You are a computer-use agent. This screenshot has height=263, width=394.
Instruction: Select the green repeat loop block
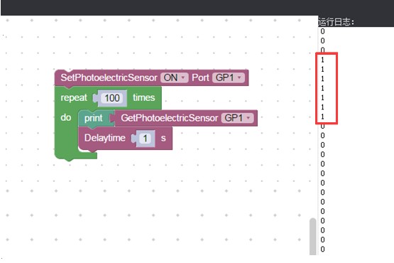(74, 97)
